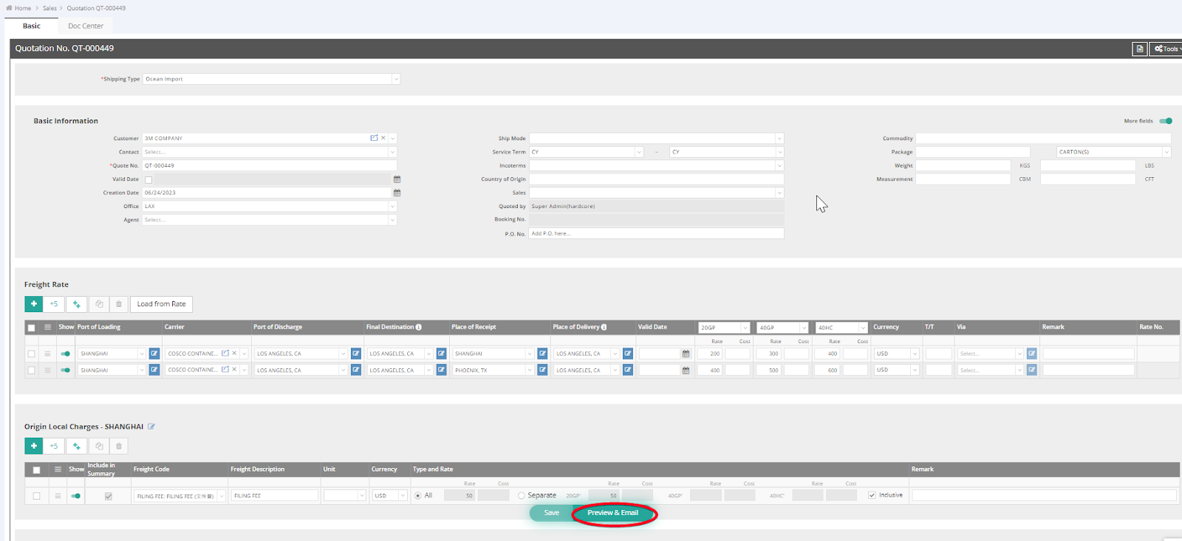
Task: Click the P.O. No. input field
Action: click(655, 233)
